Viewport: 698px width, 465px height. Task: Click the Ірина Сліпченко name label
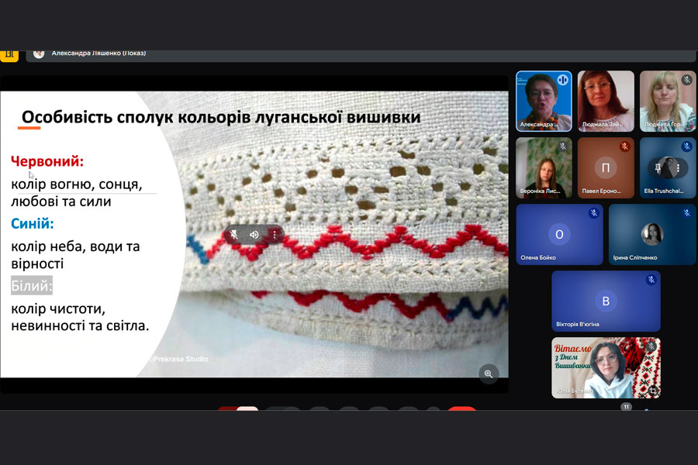(x=635, y=257)
